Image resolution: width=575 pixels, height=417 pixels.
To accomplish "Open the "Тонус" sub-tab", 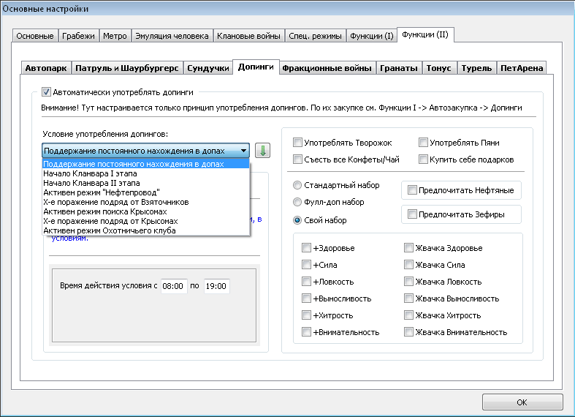I will tap(438, 68).
